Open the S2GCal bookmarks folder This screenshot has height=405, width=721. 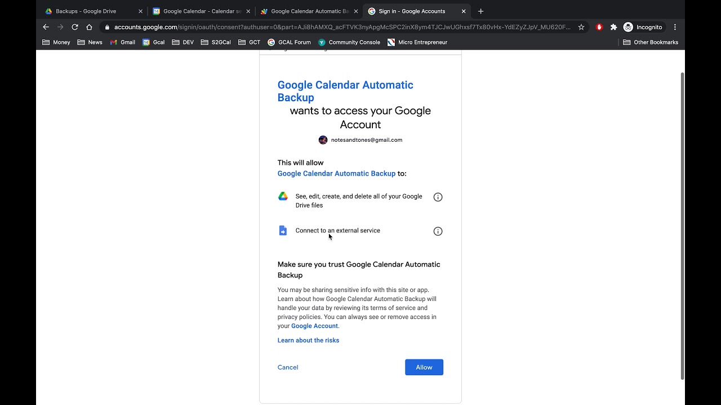tap(216, 42)
